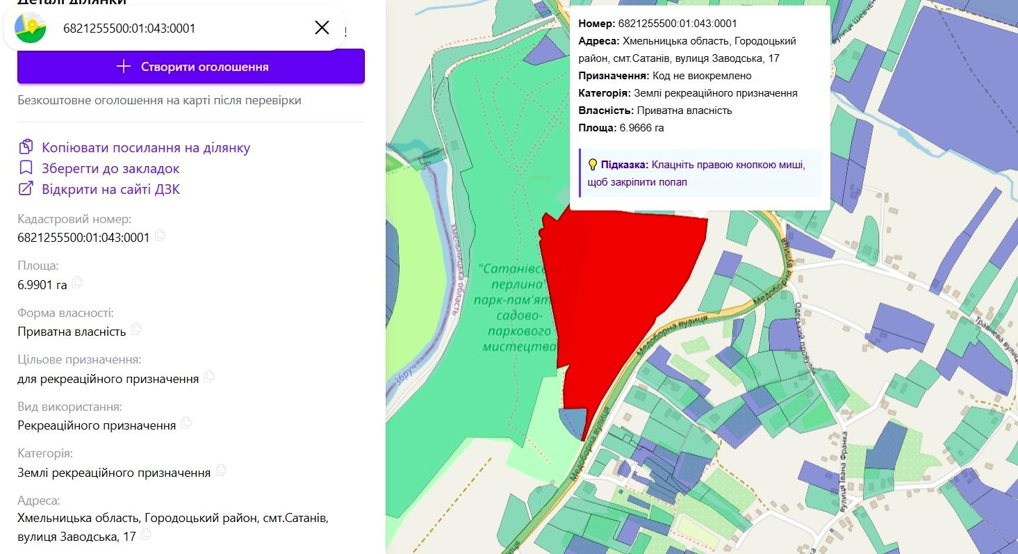Copy the Площа value 6.9901 га

tap(77, 282)
